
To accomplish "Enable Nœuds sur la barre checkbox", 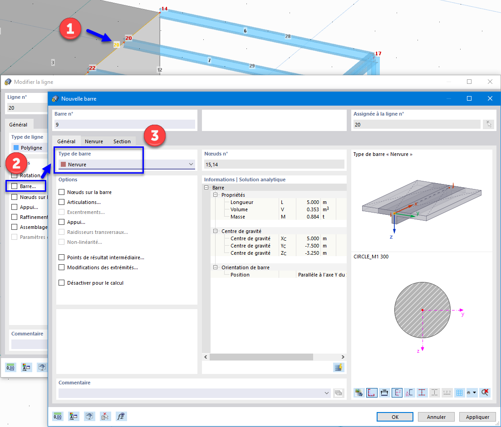I will pyautogui.click(x=62, y=192).
